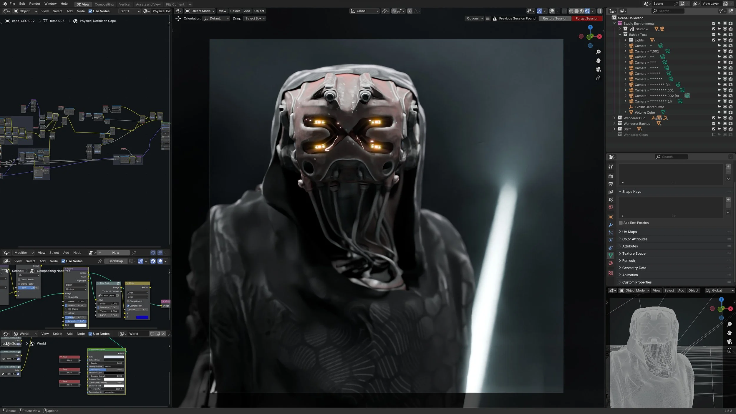Screen dimensions: 736x414
Task: Expand the UV Maps panel
Action: pos(629,232)
